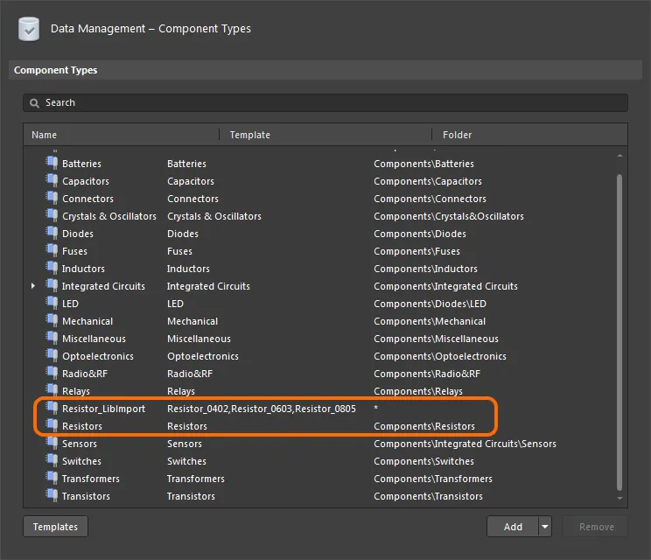Click the magnifier icon in Search

pos(35,103)
